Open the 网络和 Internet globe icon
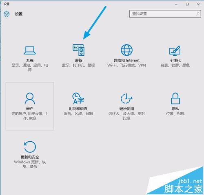Image resolution: width=204 pixels, height=195 pixels. [126, 50]
